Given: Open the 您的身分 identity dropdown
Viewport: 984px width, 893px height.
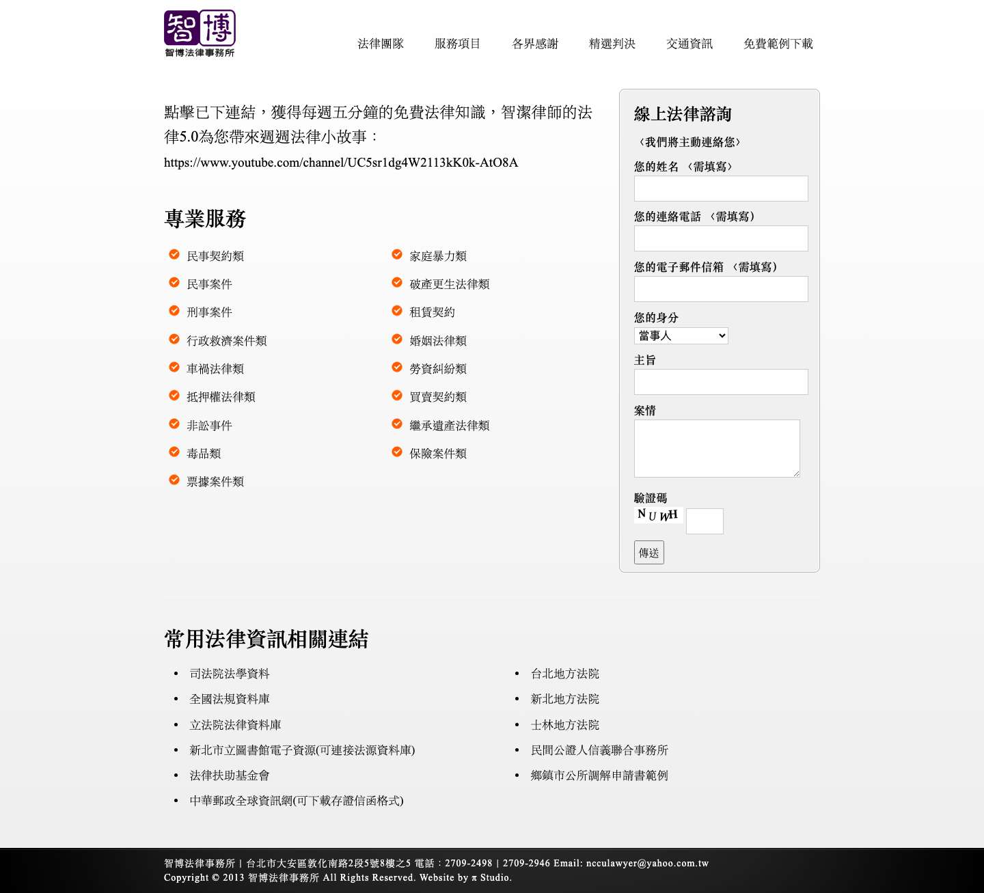Looking at the screenshot, I should tap(681, 335).
